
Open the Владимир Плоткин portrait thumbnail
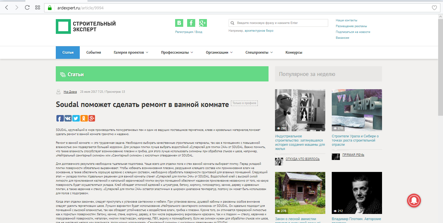pyautogui.click(x=357, y=193)
